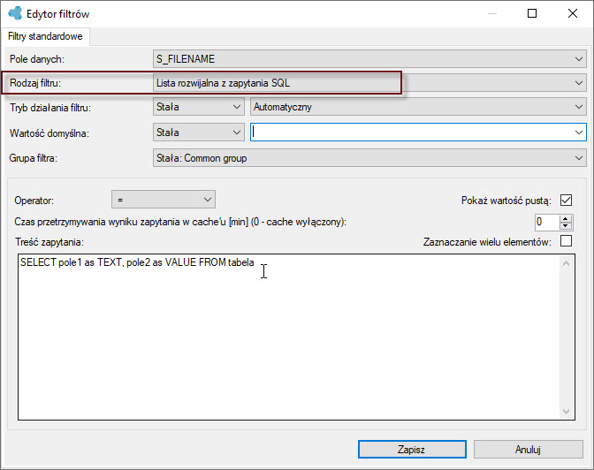Switch to the Filtry standardowe tab
594x470 pixels.
(x=45, y=36)
